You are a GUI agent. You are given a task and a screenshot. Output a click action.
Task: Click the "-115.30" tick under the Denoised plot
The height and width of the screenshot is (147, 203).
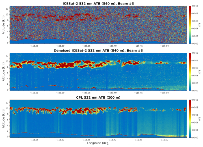click(x=60, y=93)
